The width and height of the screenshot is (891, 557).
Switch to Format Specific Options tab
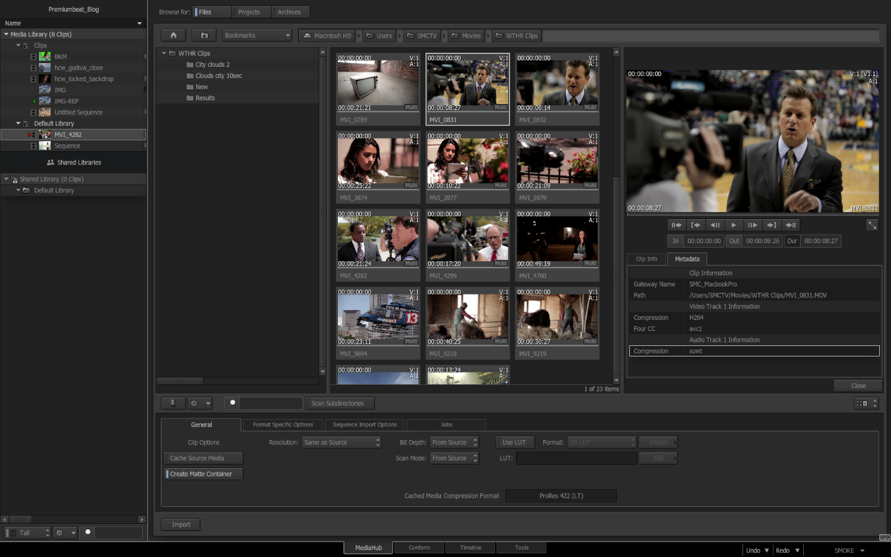click(283, 425)
